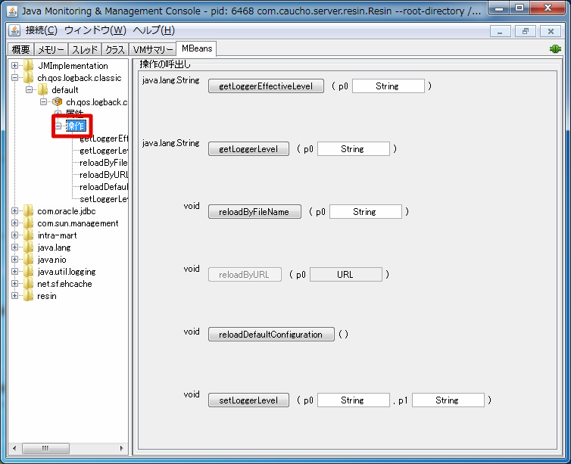Click the getLoggerEffectiveLevel button
571x464 pixels.
[x=266, y=86]
